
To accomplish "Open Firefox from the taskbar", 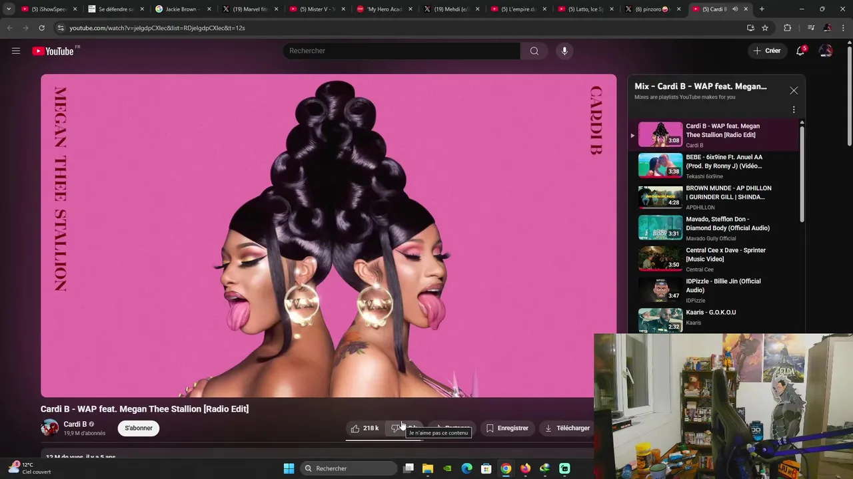I will tap(525, 468).
